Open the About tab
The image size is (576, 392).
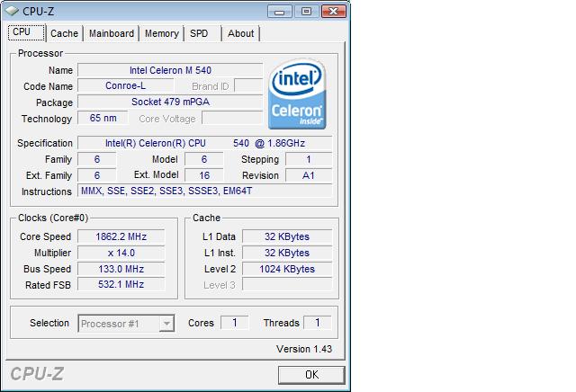click(240, 33)
